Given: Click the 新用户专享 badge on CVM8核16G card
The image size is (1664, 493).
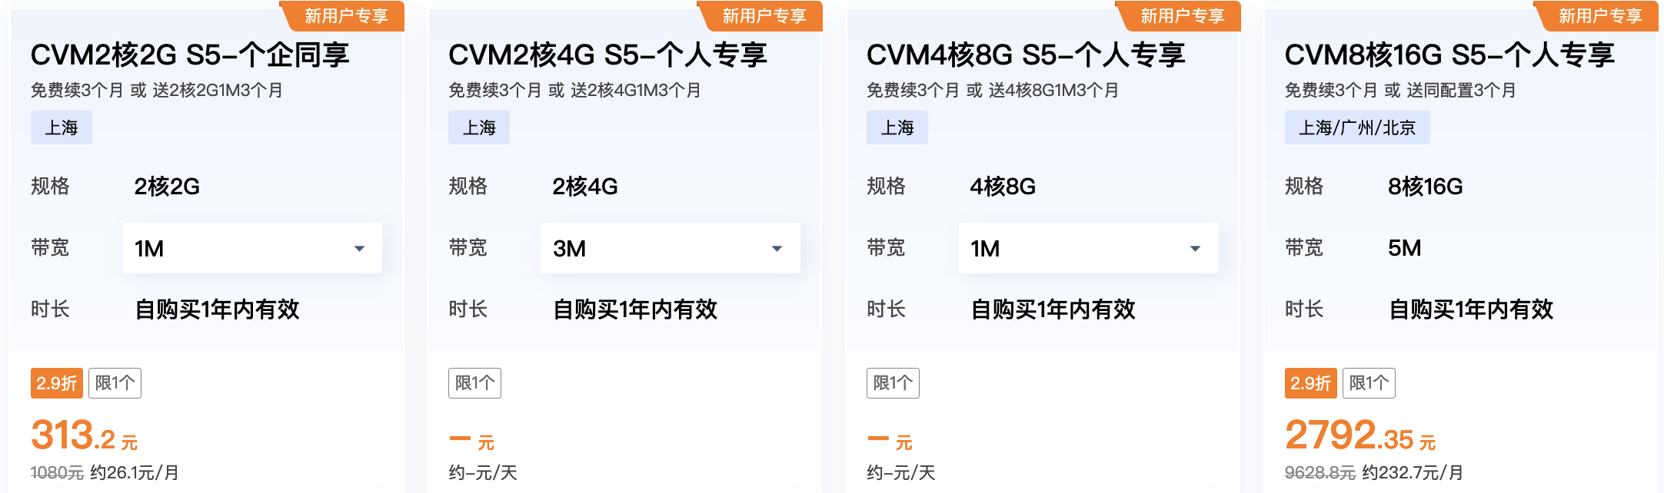Looking at the screenshot, I should coord(1599,16).
